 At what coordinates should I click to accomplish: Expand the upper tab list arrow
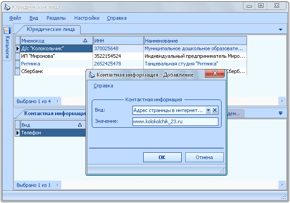pos(281,30)
